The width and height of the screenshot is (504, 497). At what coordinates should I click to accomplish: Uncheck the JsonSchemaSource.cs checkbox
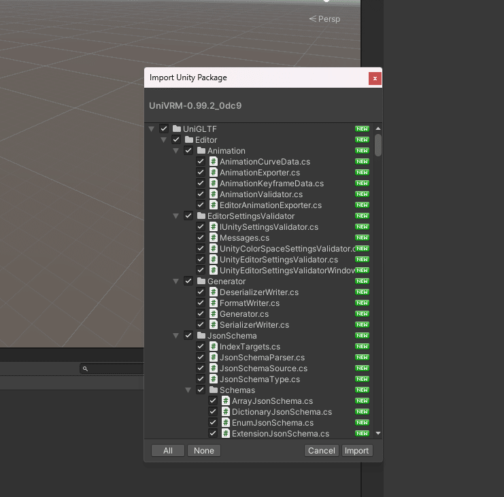point(201,369)
